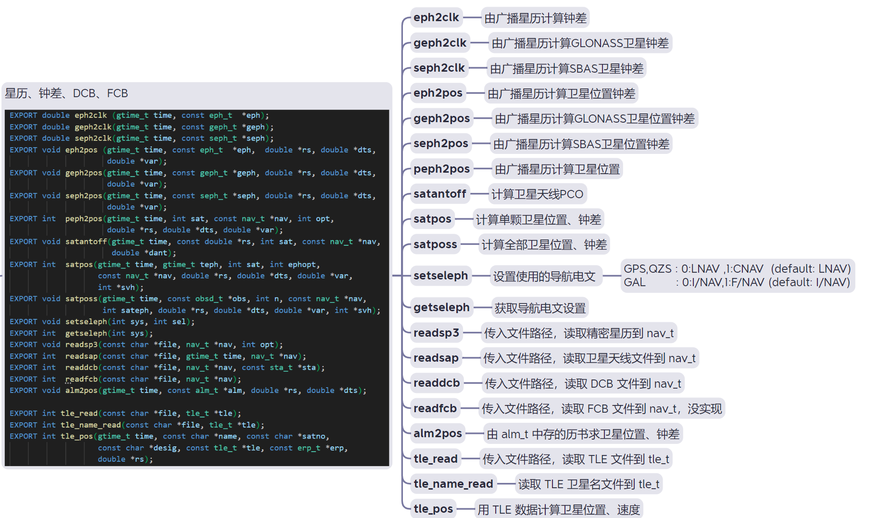Image resolution: width=877 pixels, height=518 pixels.
Task: Click the code line declaring getseleph
Action: [81, 333]
